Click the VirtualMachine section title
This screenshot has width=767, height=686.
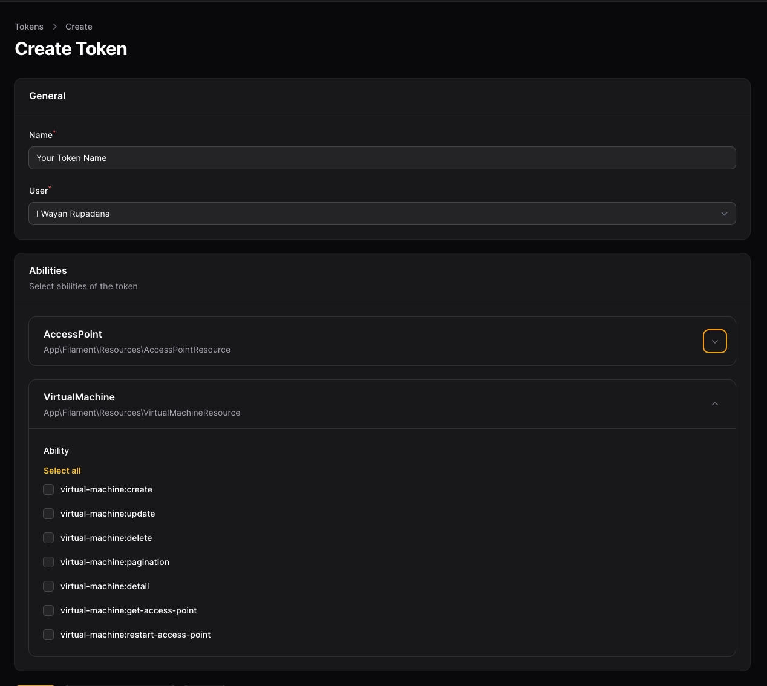(x=79, y=397)
